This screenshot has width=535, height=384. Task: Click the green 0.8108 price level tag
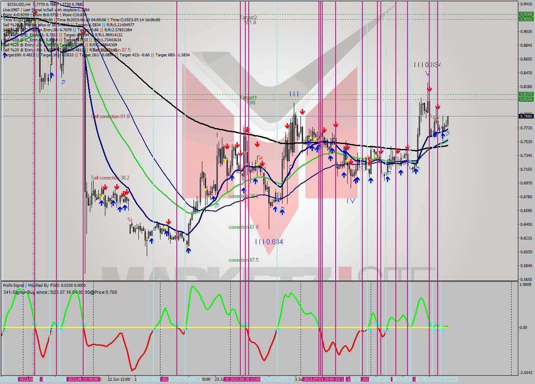click(526, 99)
